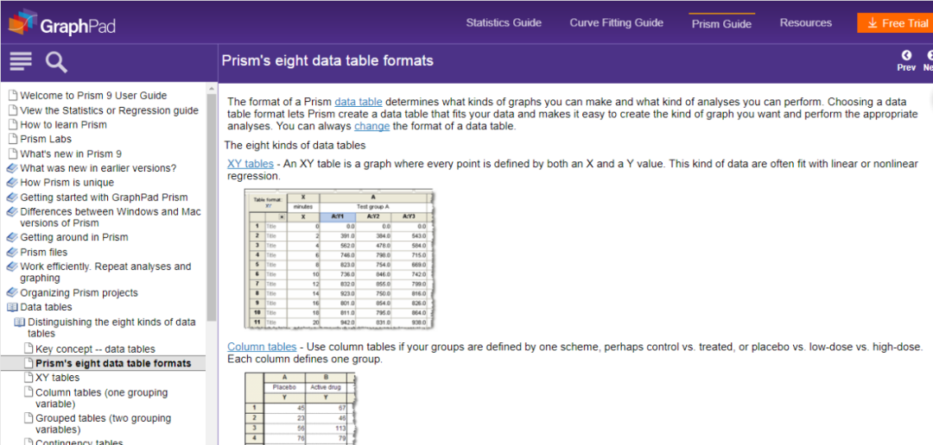Screen dimensions: 933x445
Task: Open 'View the Statistics or Regression guide'
Action: coord(109,110)
